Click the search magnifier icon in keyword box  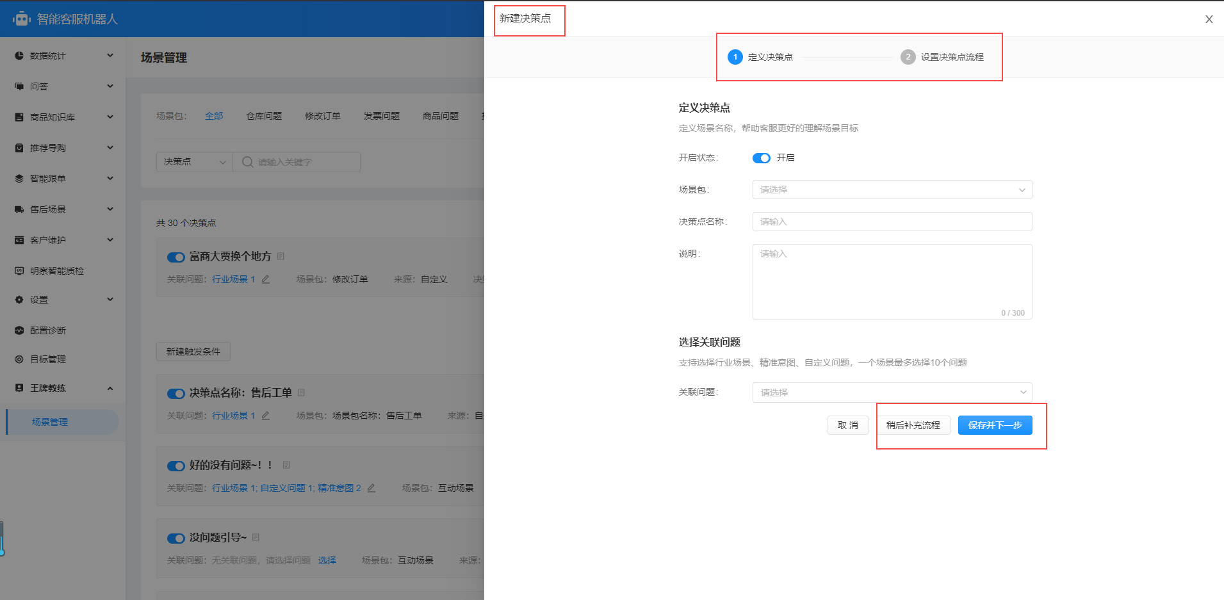pyautogui.click(x=247, y=162)
